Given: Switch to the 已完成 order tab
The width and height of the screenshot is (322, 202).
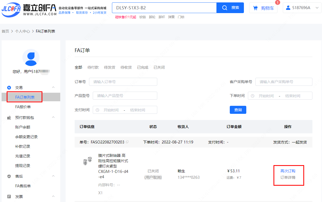Looking at the screenshot, I should 143,67.
